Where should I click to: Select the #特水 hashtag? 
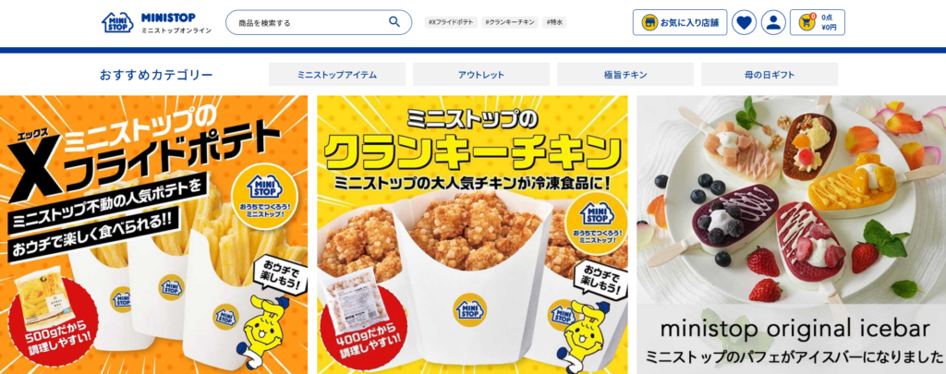[x=554, y=22]
